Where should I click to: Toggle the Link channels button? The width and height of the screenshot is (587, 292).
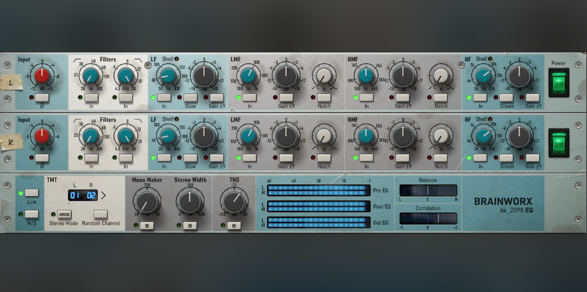point(32,193)
